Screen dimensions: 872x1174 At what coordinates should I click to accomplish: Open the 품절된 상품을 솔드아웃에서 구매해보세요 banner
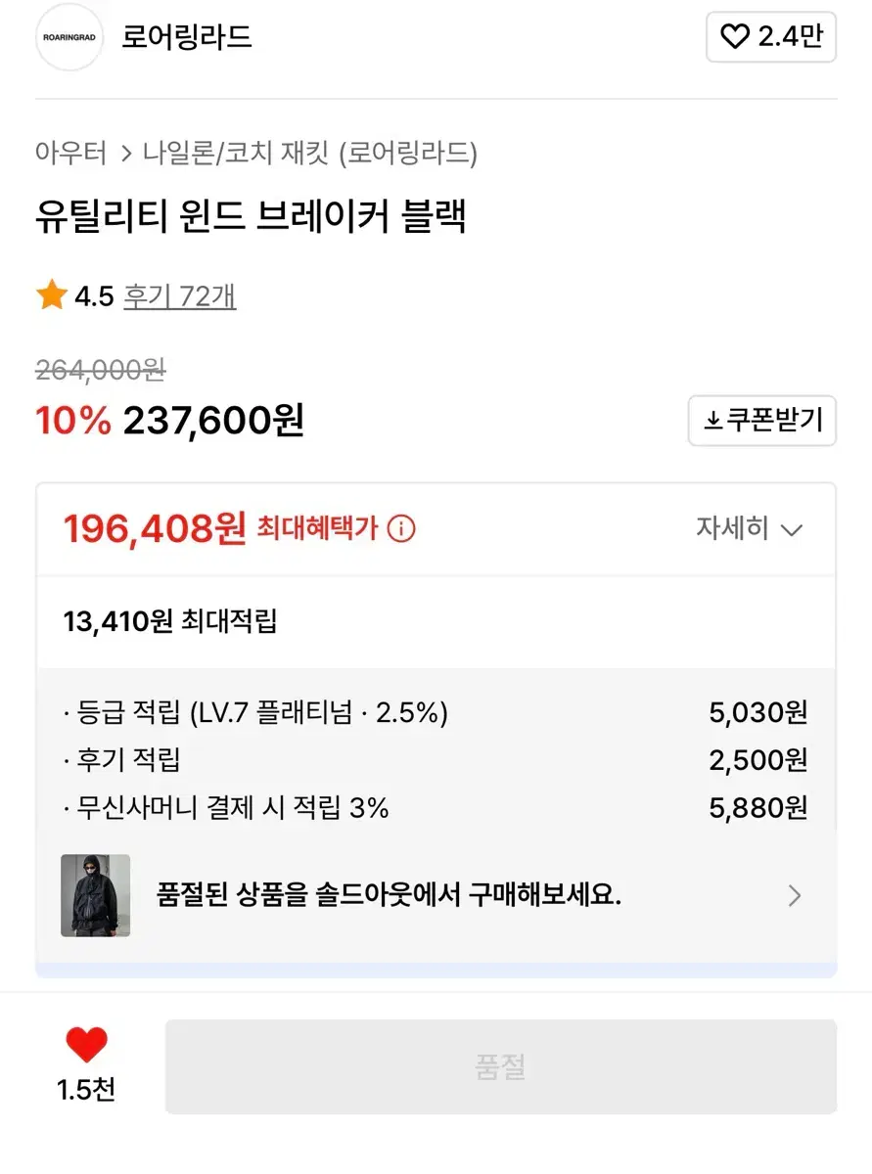pyautogui.click(x=436, y=895)
